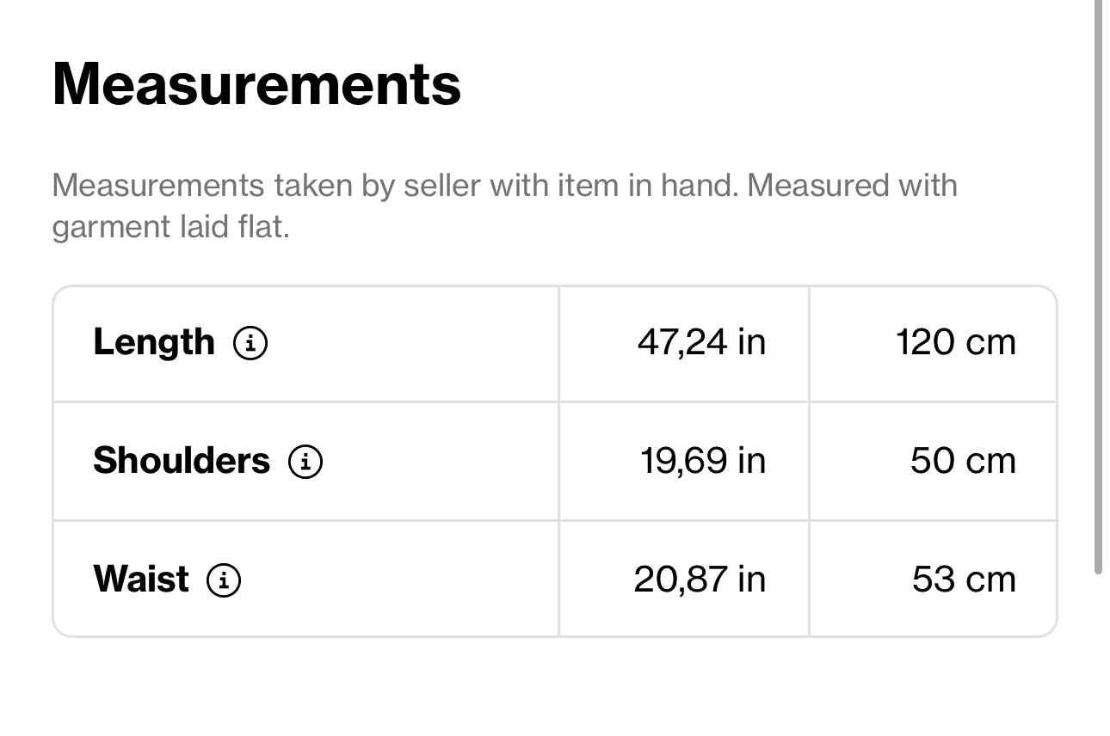1110x736 pixels.
Task: Click the word "in" beside 47,24
Action: (751, 342)
